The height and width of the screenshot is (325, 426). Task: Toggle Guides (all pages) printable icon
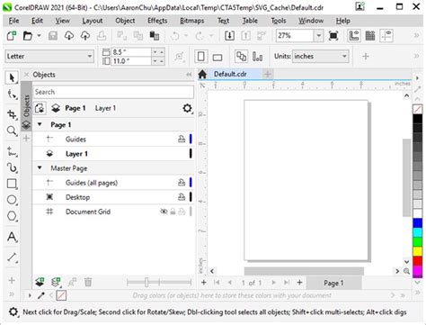(x=182, y=183)
